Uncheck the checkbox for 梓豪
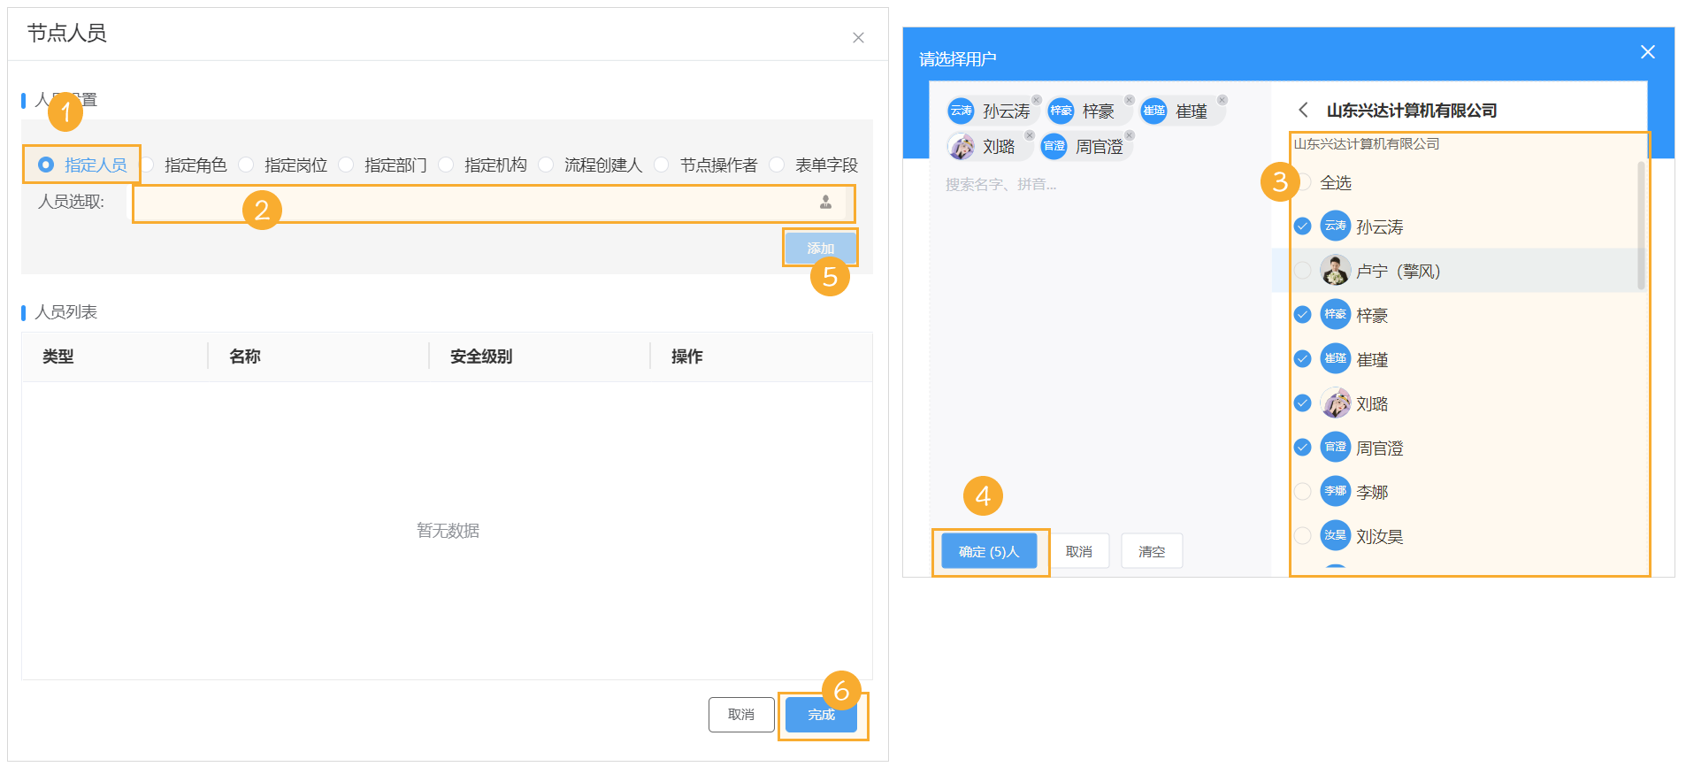The image size is (1686, 782). tap(1303, 315)
